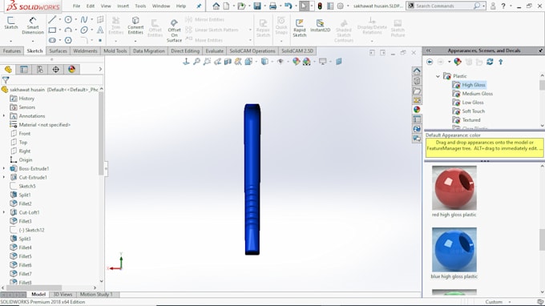This screenshot has height=306, width=545.
Task: Open the 3D Views tab
Action: [63, 294]
